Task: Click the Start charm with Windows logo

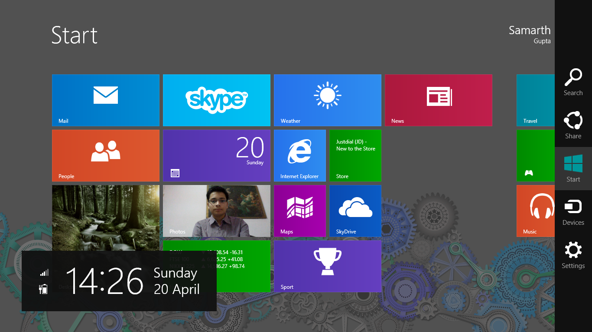Action: [573, 169]
